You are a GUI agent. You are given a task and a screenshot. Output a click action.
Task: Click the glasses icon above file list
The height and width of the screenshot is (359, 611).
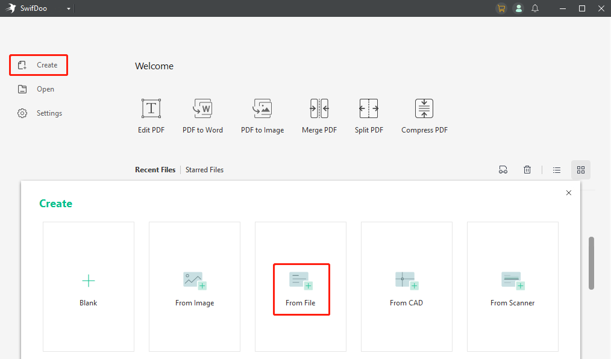pyautogui.click(x=503, y=170)
